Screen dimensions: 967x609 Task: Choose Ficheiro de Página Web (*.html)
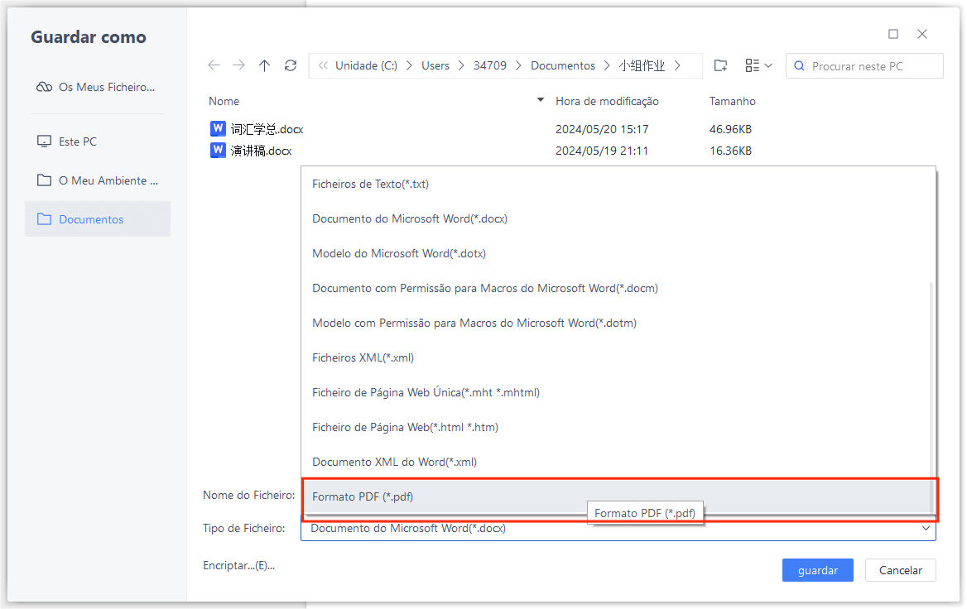click(615, 426)
